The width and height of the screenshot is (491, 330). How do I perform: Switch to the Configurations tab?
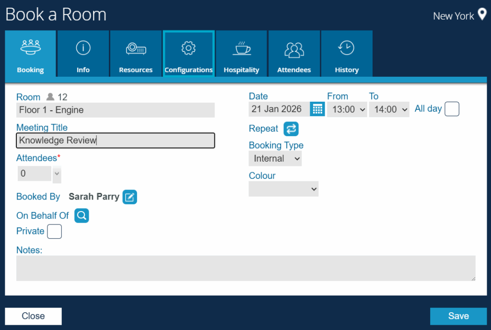(188, 54)
